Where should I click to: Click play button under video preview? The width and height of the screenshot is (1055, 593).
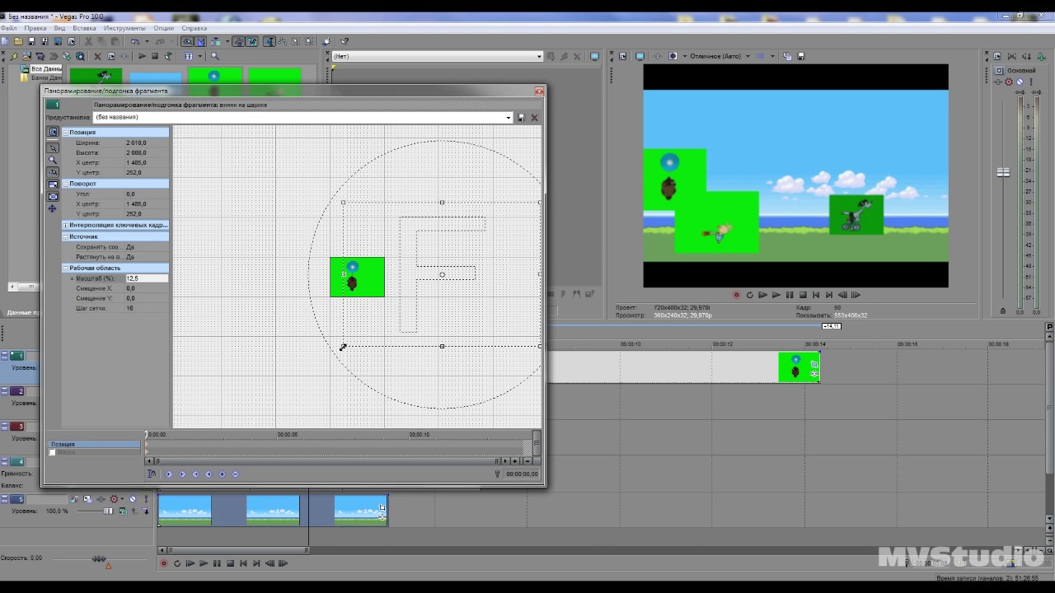coord(776,295)
